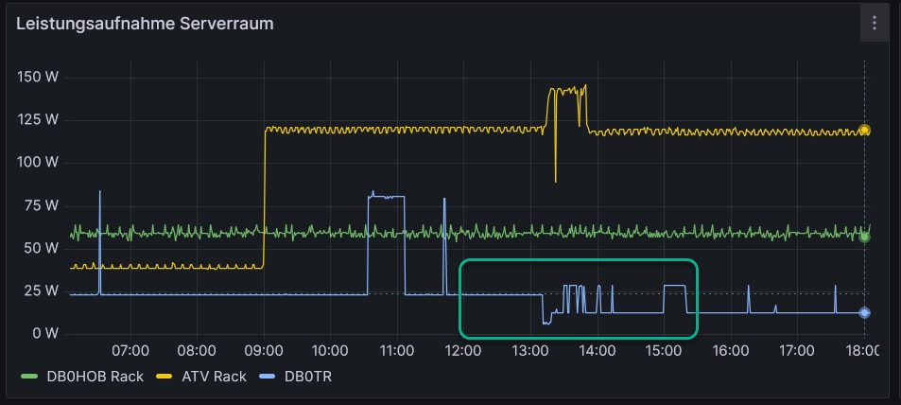
Task: Toggle DB0HOB Rack series in legend
Action: (95, 377)
